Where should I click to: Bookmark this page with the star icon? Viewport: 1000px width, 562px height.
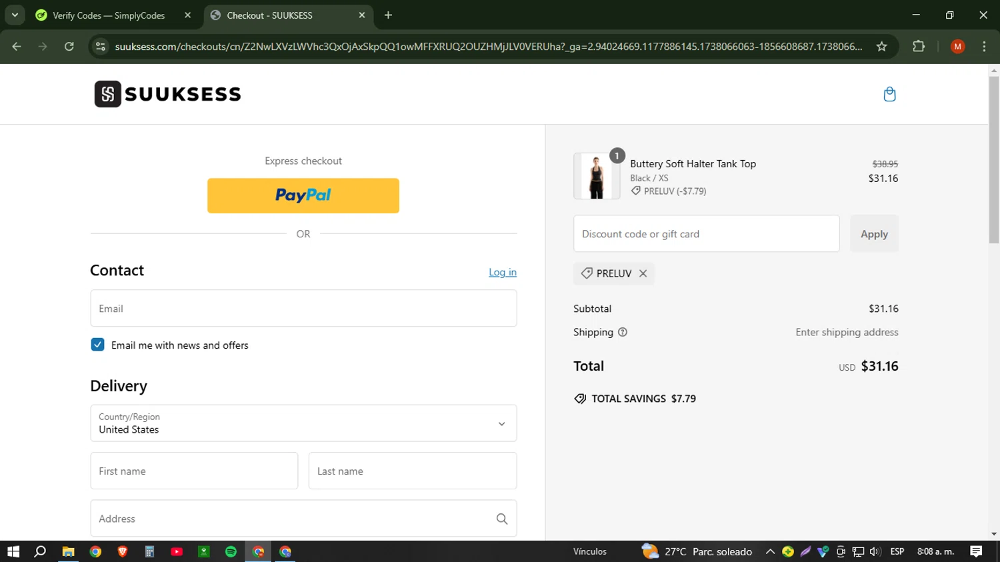tap(881, 46)
